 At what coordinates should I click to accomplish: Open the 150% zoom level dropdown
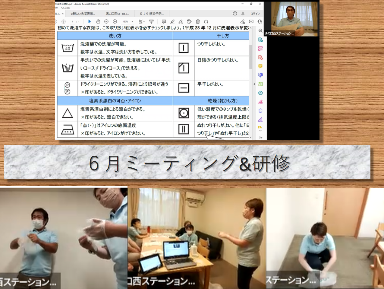(128, 22)
